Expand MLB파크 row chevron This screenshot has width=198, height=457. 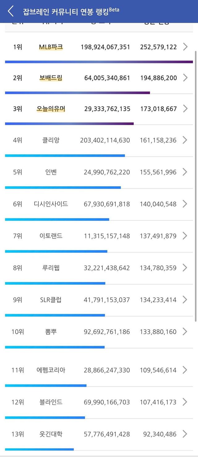[185, 47]
